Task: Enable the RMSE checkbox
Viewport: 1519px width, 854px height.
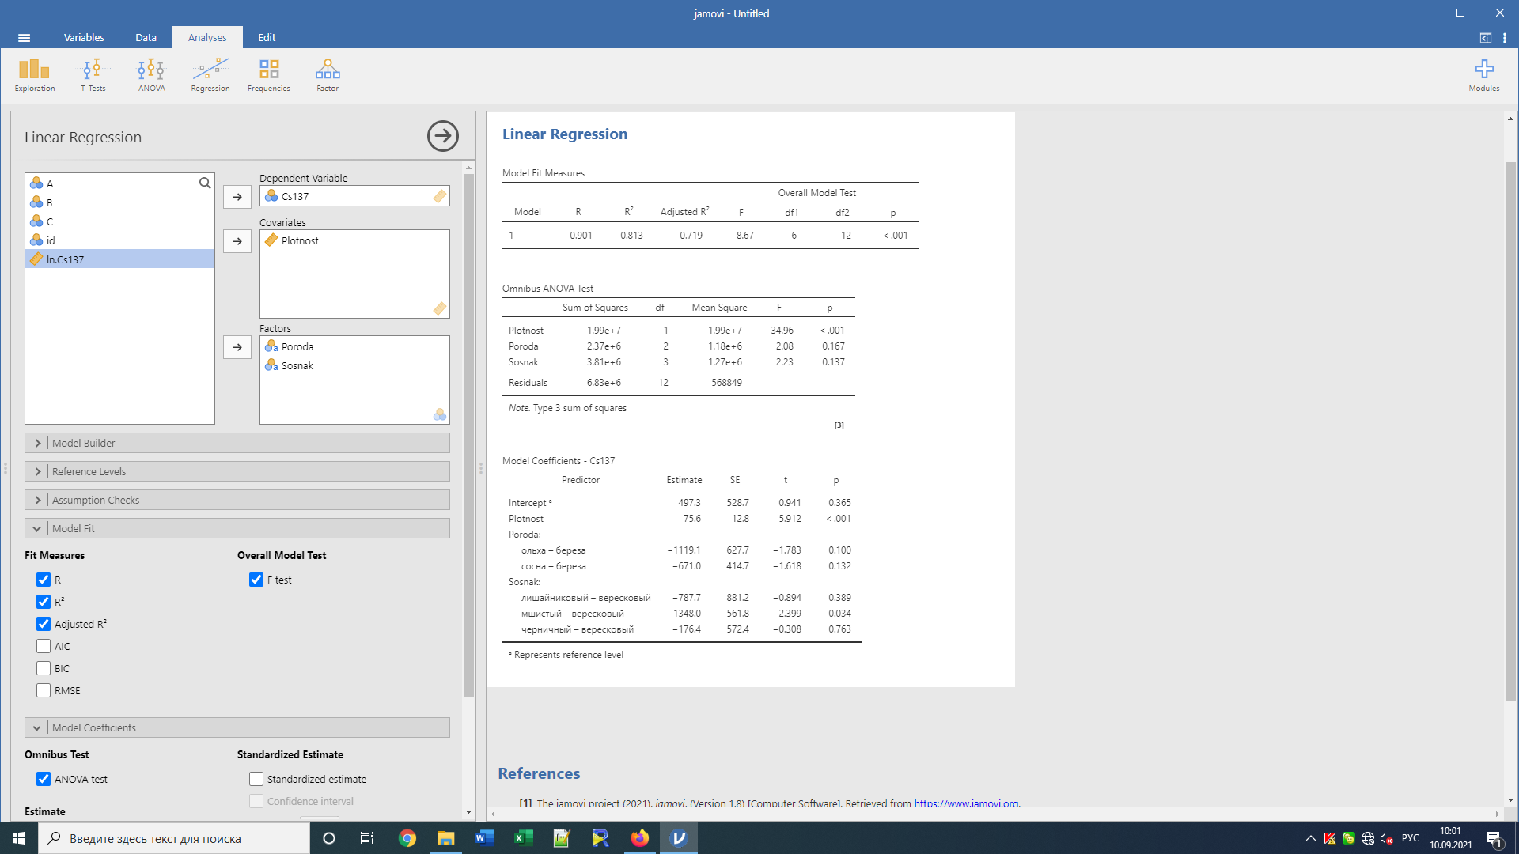Action: click(x=44, y=690)
